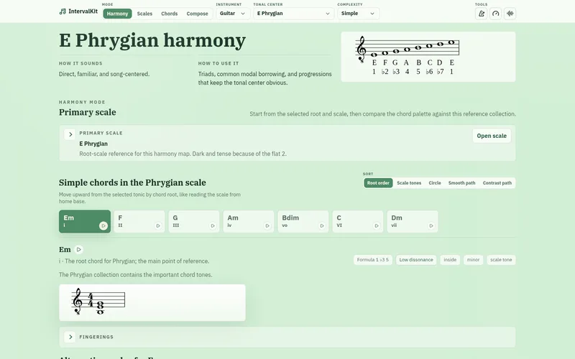The image size is (575, 359).
Task: Click the inside tag
Action: point(450,260)
